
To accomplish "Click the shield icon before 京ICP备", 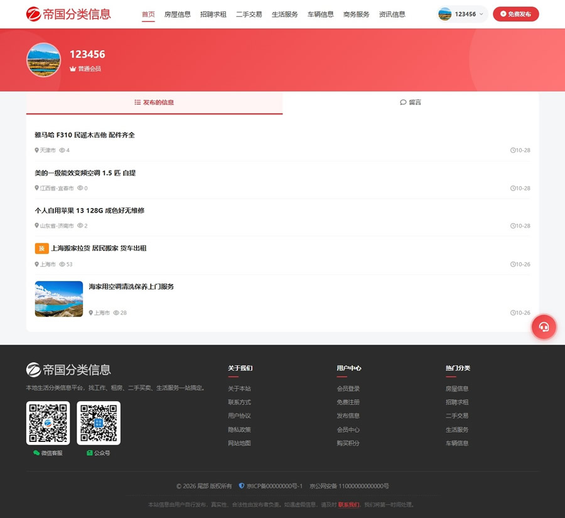I will tap(242, 486).
